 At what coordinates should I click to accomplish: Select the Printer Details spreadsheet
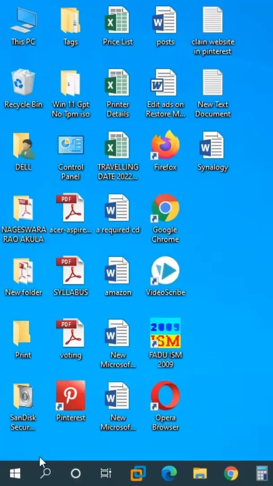tap(117, 82)
